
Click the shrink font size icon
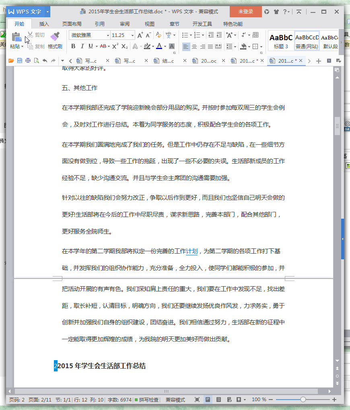[148, 35]
